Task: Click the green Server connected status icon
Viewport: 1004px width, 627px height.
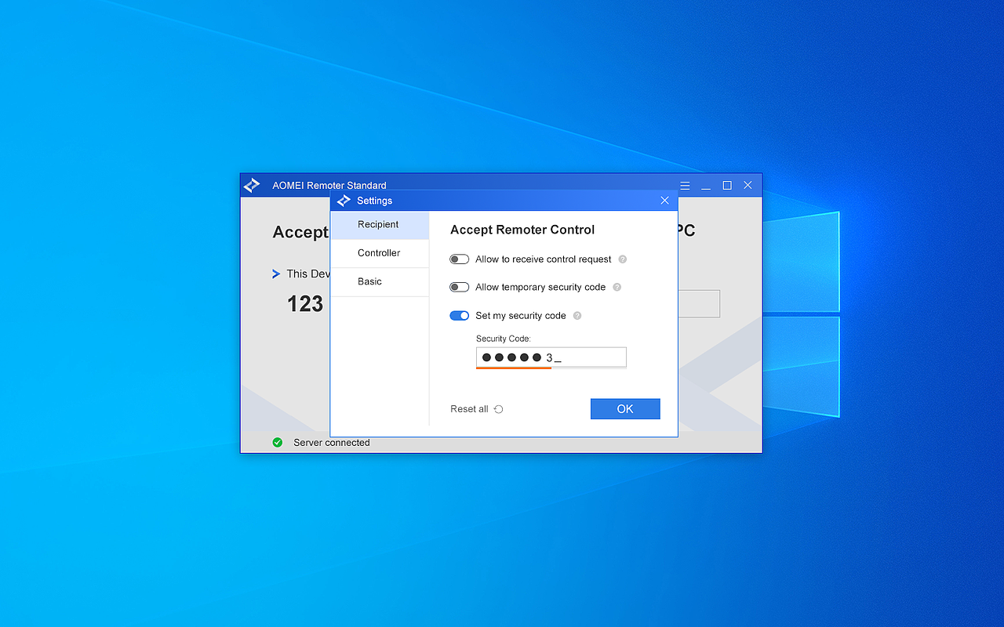Action: [277, 443]
